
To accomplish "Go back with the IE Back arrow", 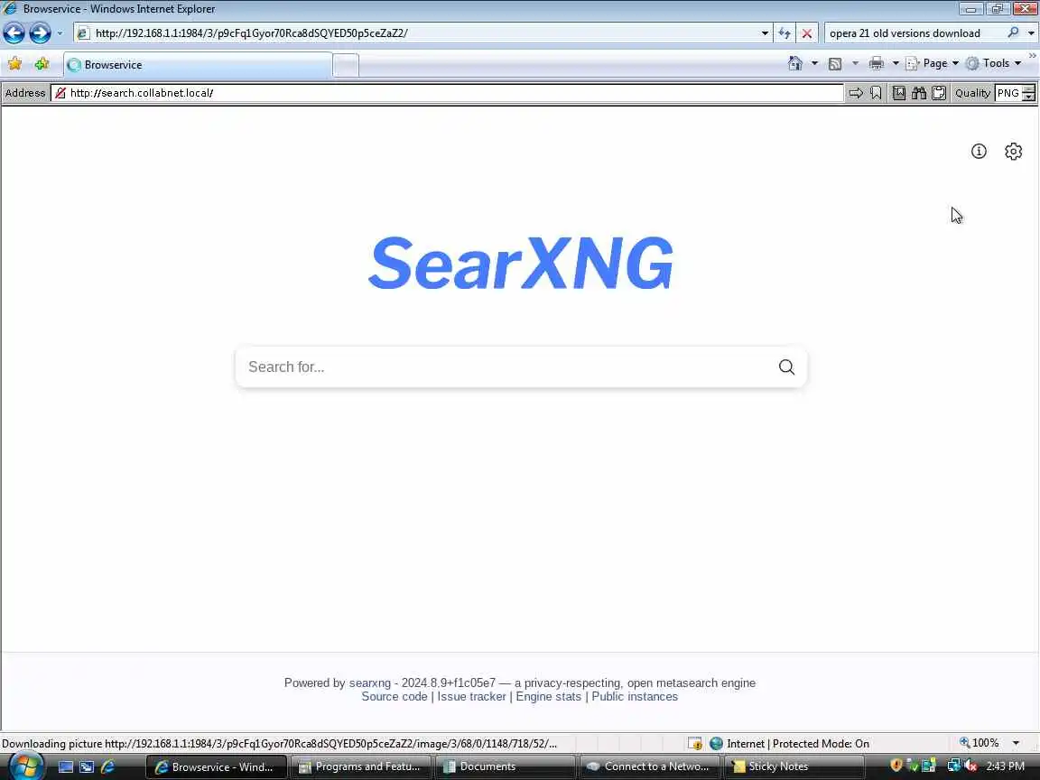I will point(14,32).
